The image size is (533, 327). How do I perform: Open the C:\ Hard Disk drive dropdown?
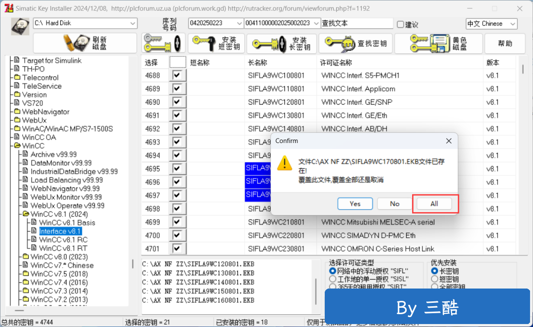[x=132, y=23]
